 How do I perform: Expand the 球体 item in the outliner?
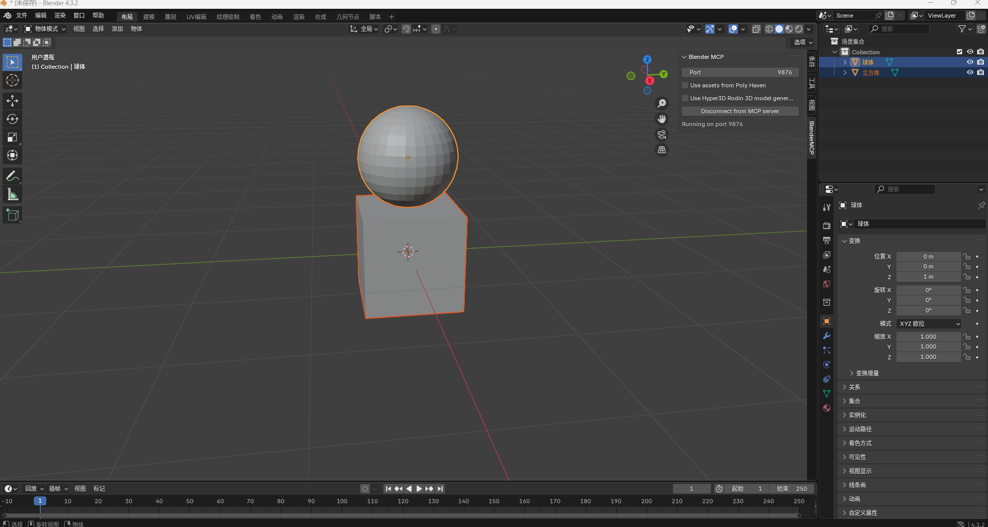click(845, 62)
